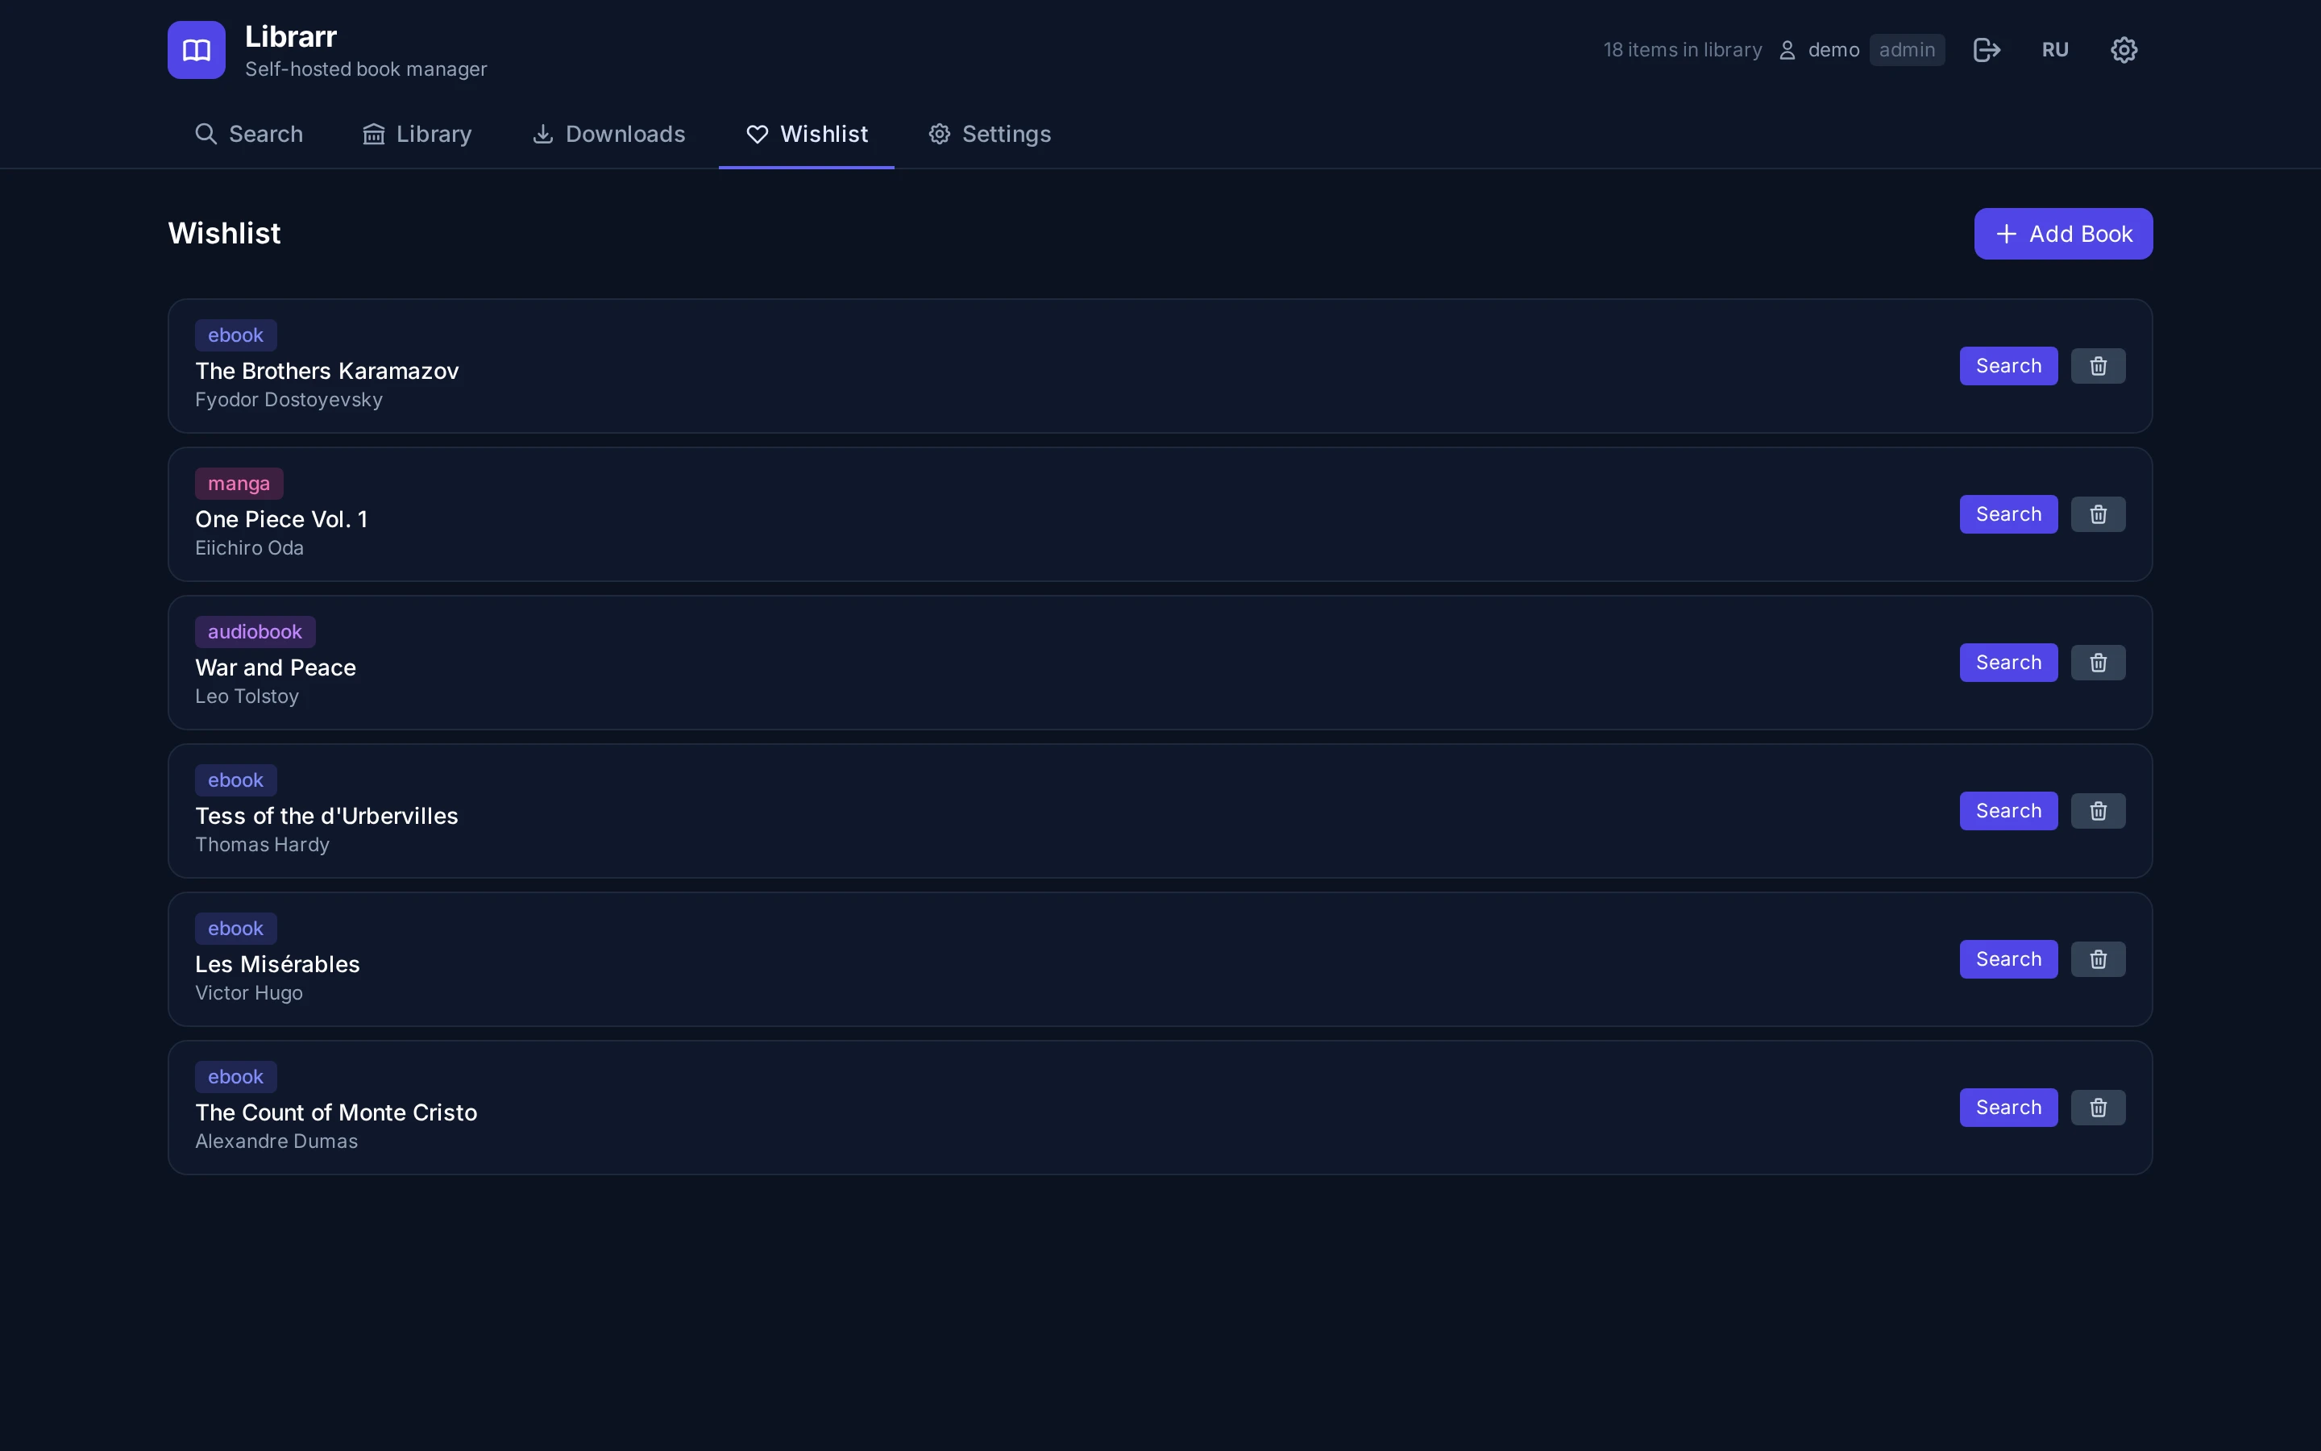The image size is (2321, 1451).
Task: Delete One Piece Vol. 1 trash icon
Action: [x=2098, y=514]
